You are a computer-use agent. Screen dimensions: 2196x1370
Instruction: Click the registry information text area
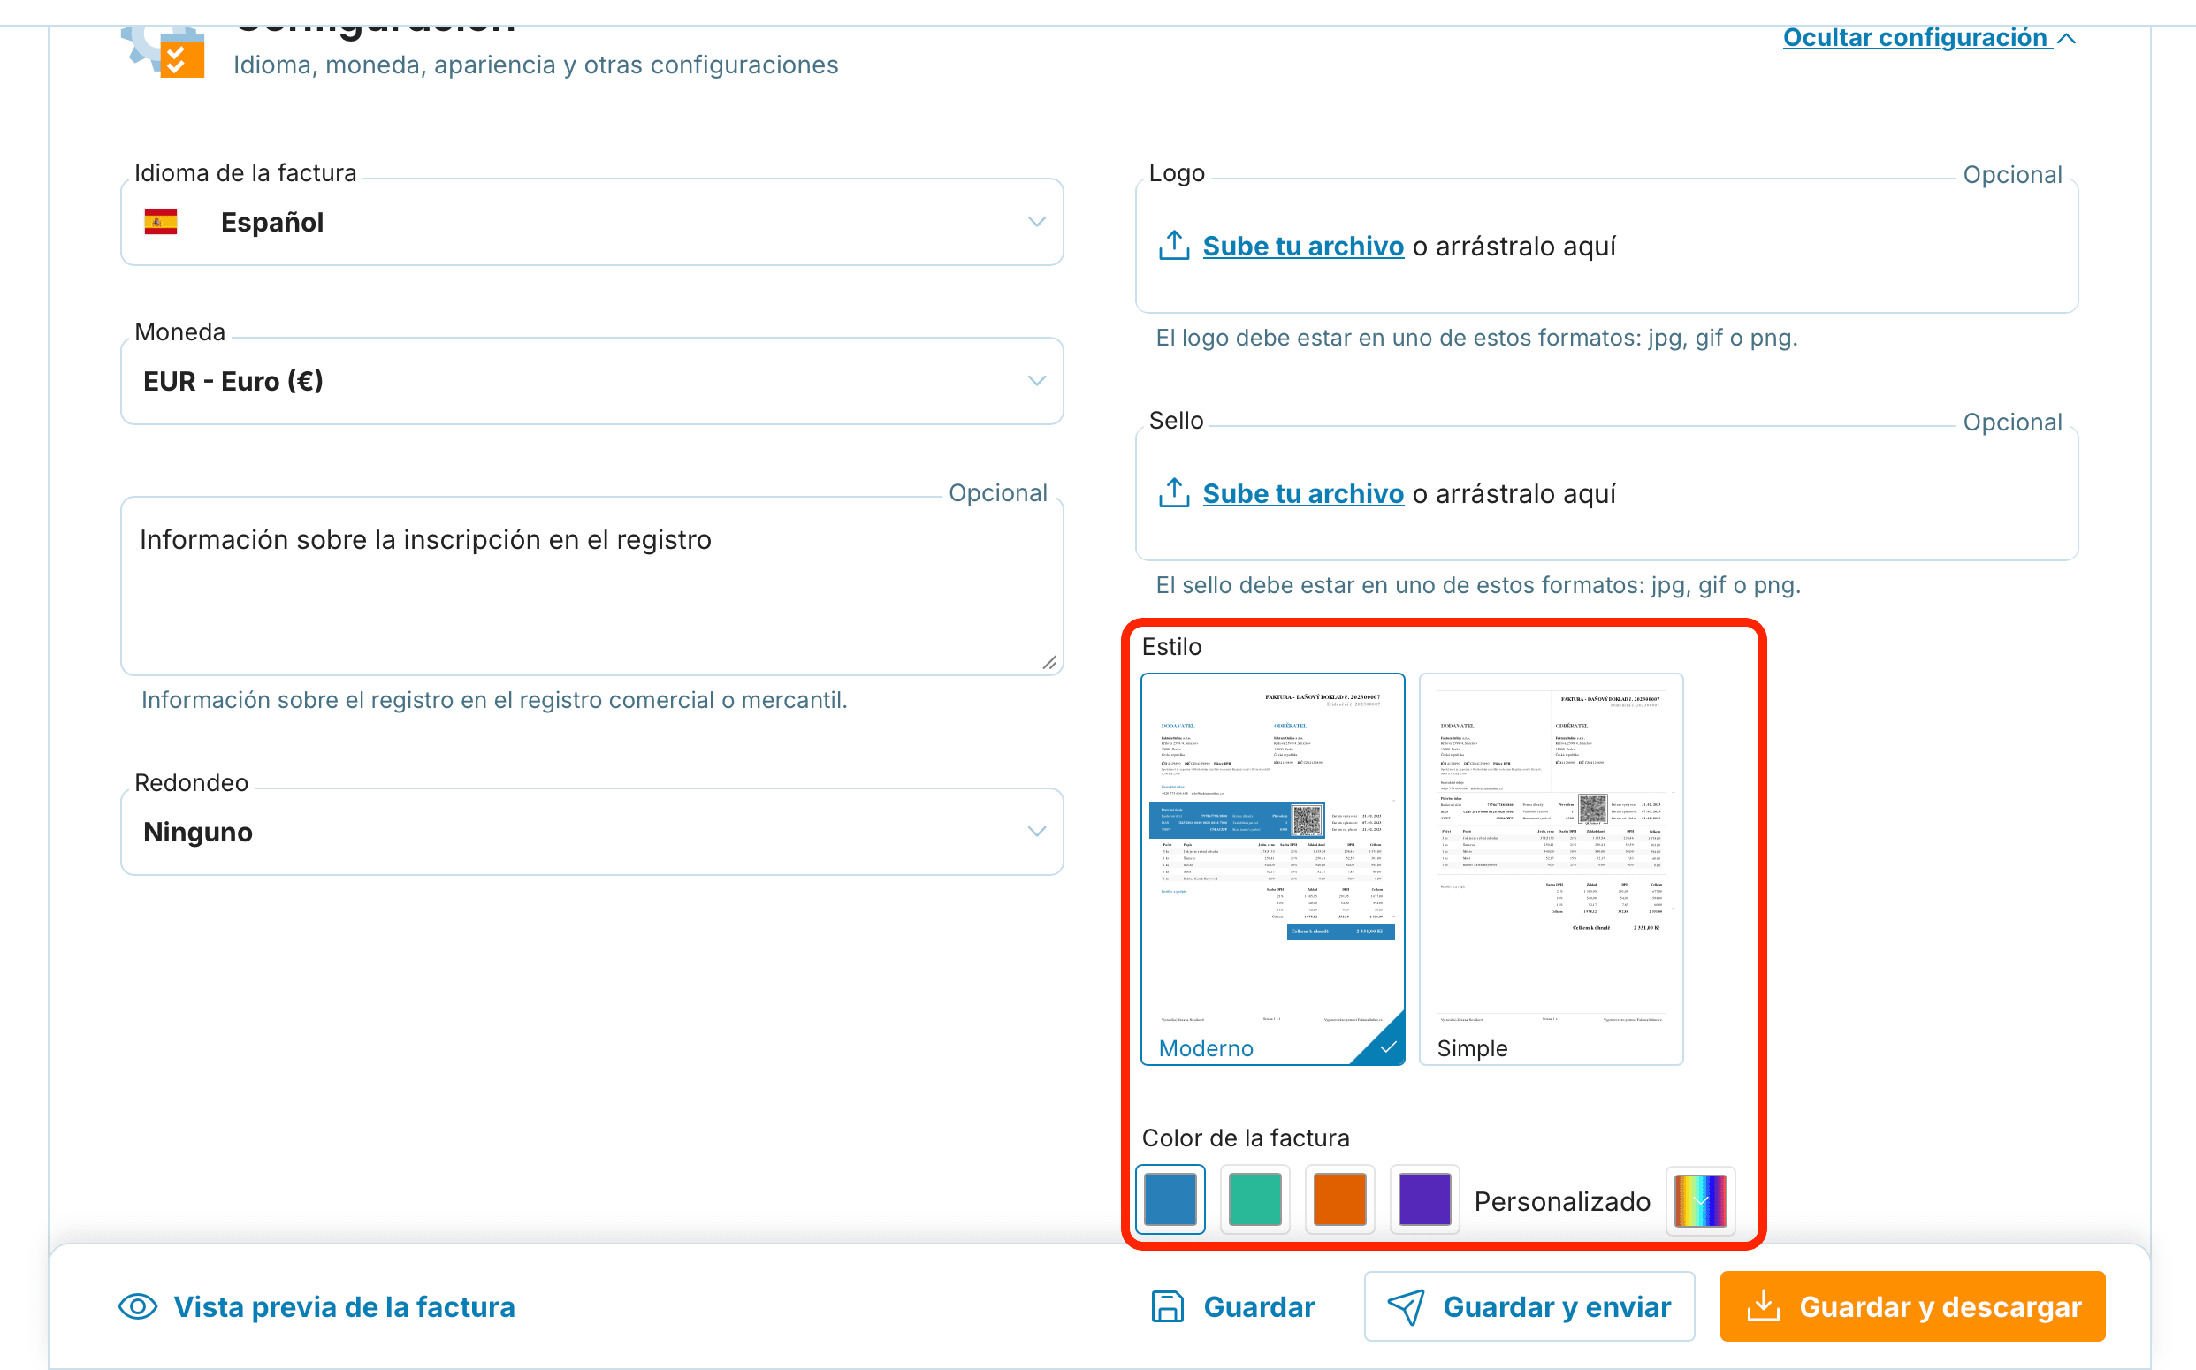click(591, 585)
